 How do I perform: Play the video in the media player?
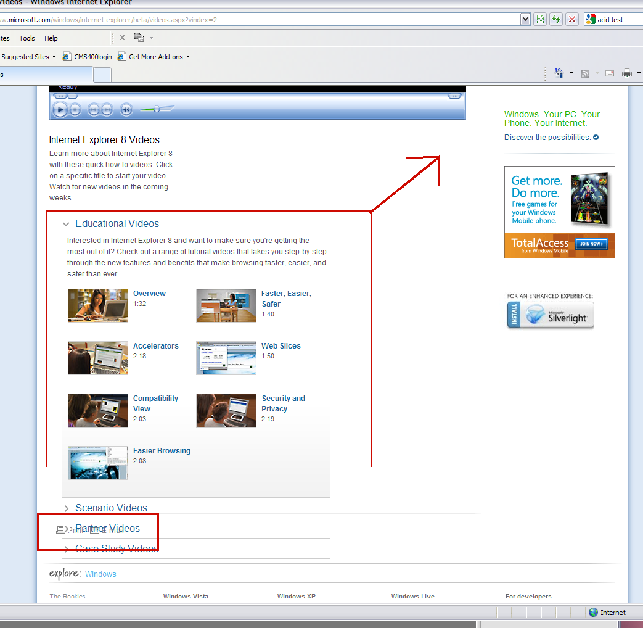pyautogui.click(x=60, y=110)
